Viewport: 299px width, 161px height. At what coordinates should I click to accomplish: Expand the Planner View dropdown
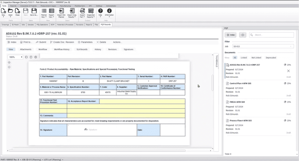pos(44,17)
